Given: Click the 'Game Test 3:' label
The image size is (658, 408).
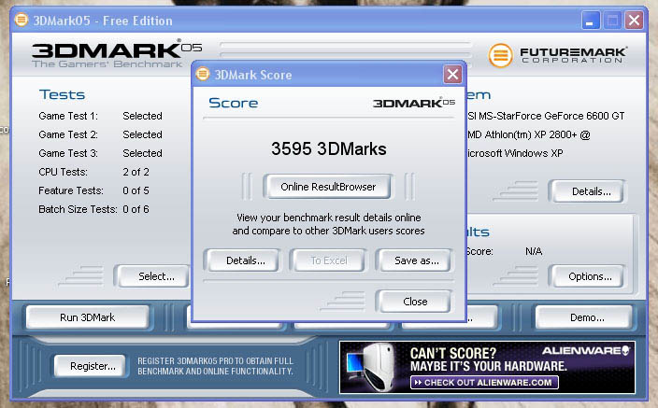Looking at the screenshot, I should click(68, 153).
